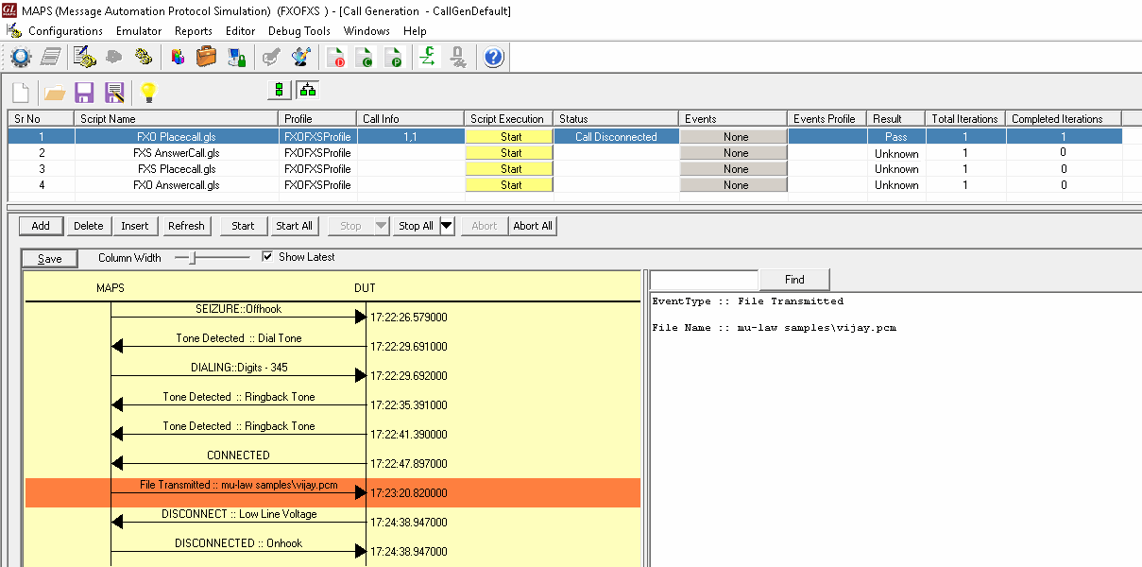
Task: Adjust the Column Width slider
Action: click(x=192, y=257)
